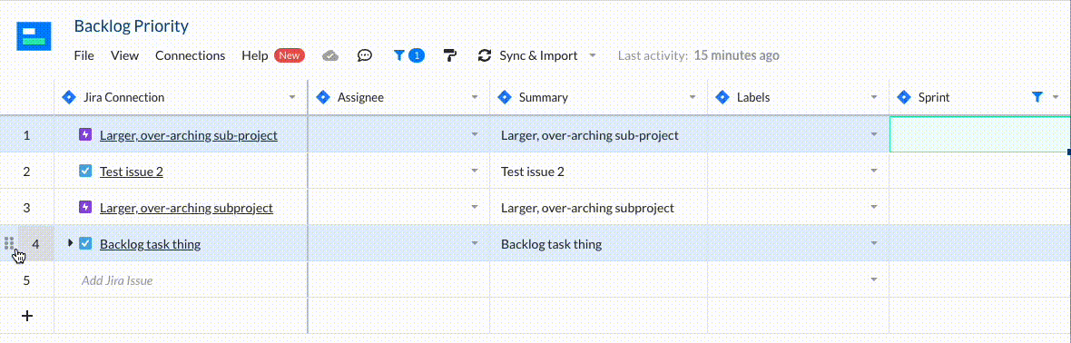Image resolution: width=1071 pixels, height=343 pixels.
Task: Open the Assignee column dropdown
Action: point(475,98)
